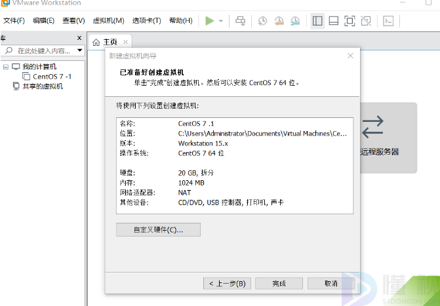Open the console view toolbar icon
The width and height of the screenshot is (440, 306).
click(388, 21)
